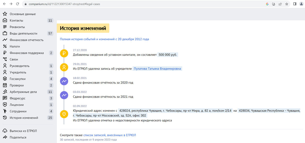
Task: Click the share arrow icon for Поделиться
Action: (5, 137)
